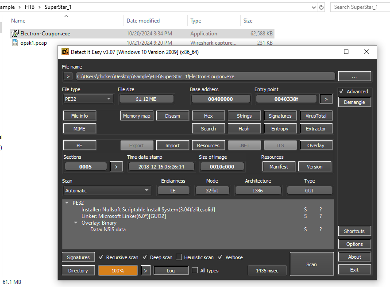Click the arrow button left of file path
This screenshot has height=287, width=390.
coord(68,77)
